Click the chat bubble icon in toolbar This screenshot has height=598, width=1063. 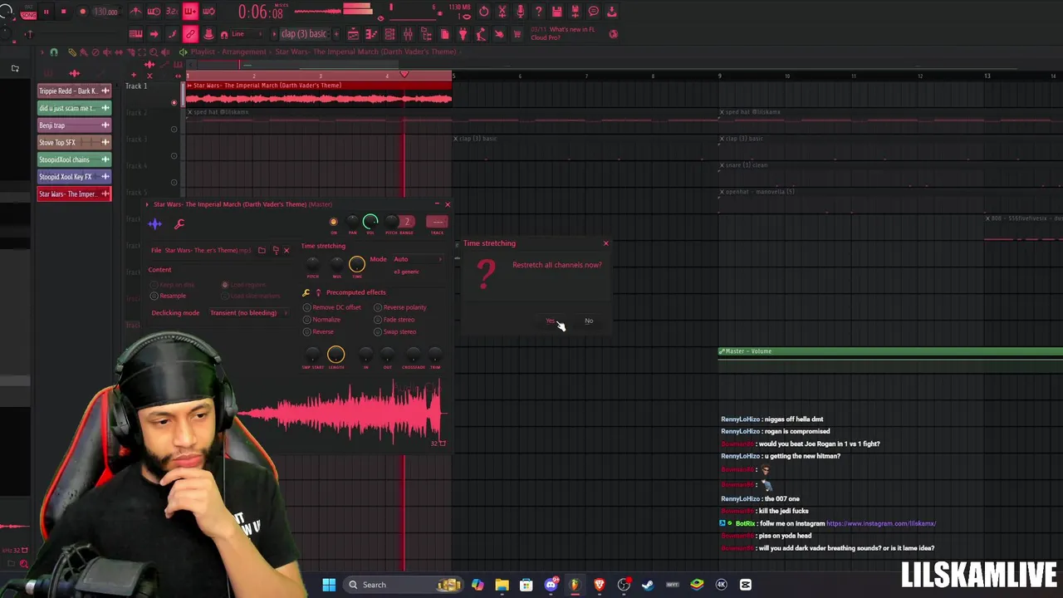[593, 12]
